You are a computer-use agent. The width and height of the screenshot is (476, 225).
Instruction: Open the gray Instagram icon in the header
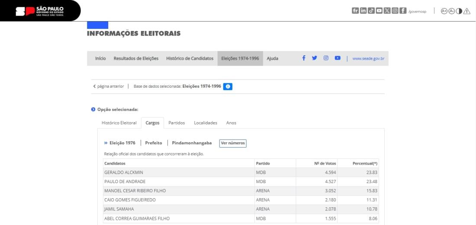pos(395,11)
